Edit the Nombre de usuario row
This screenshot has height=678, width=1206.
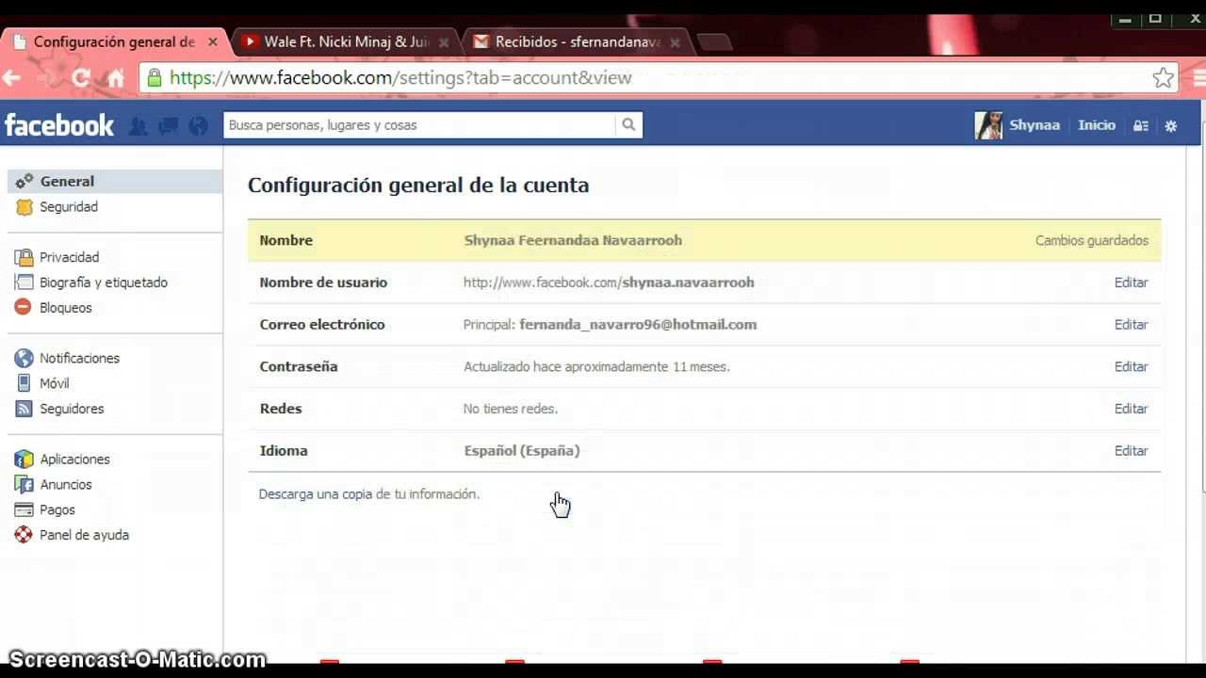[x=1131, y=282]
